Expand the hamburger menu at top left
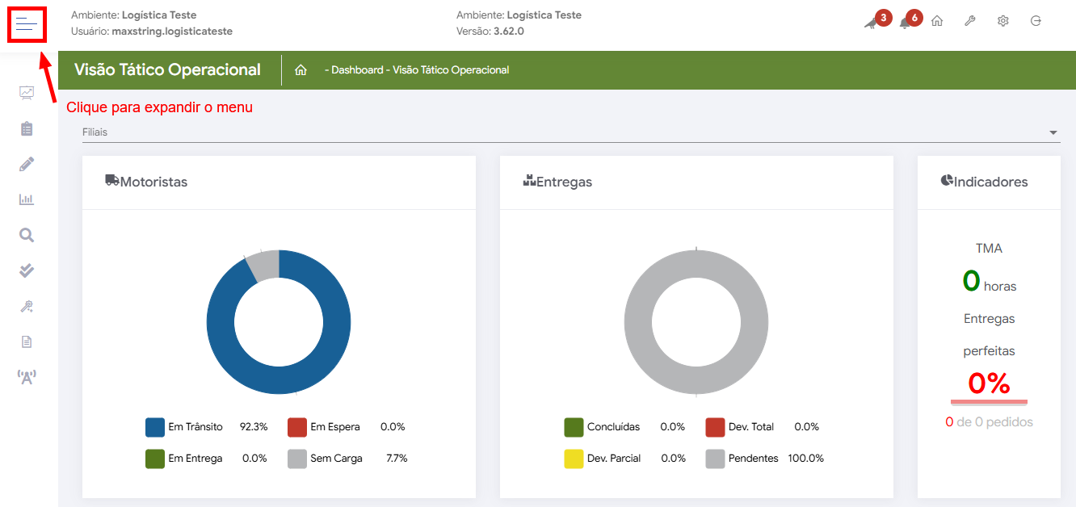The width and height of the screenshot is (1076, 507). 27,24
